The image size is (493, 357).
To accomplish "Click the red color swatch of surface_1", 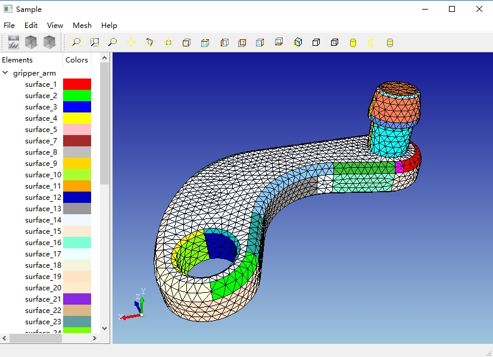I will [x=77, y=84].
